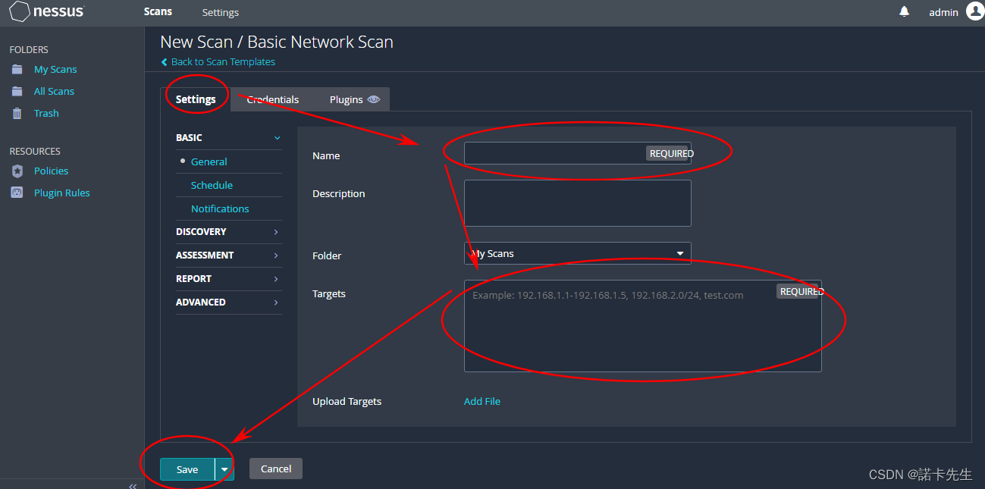Open the notifications bell
Viewport: 985px width, 489px height.
pos(904,11)
